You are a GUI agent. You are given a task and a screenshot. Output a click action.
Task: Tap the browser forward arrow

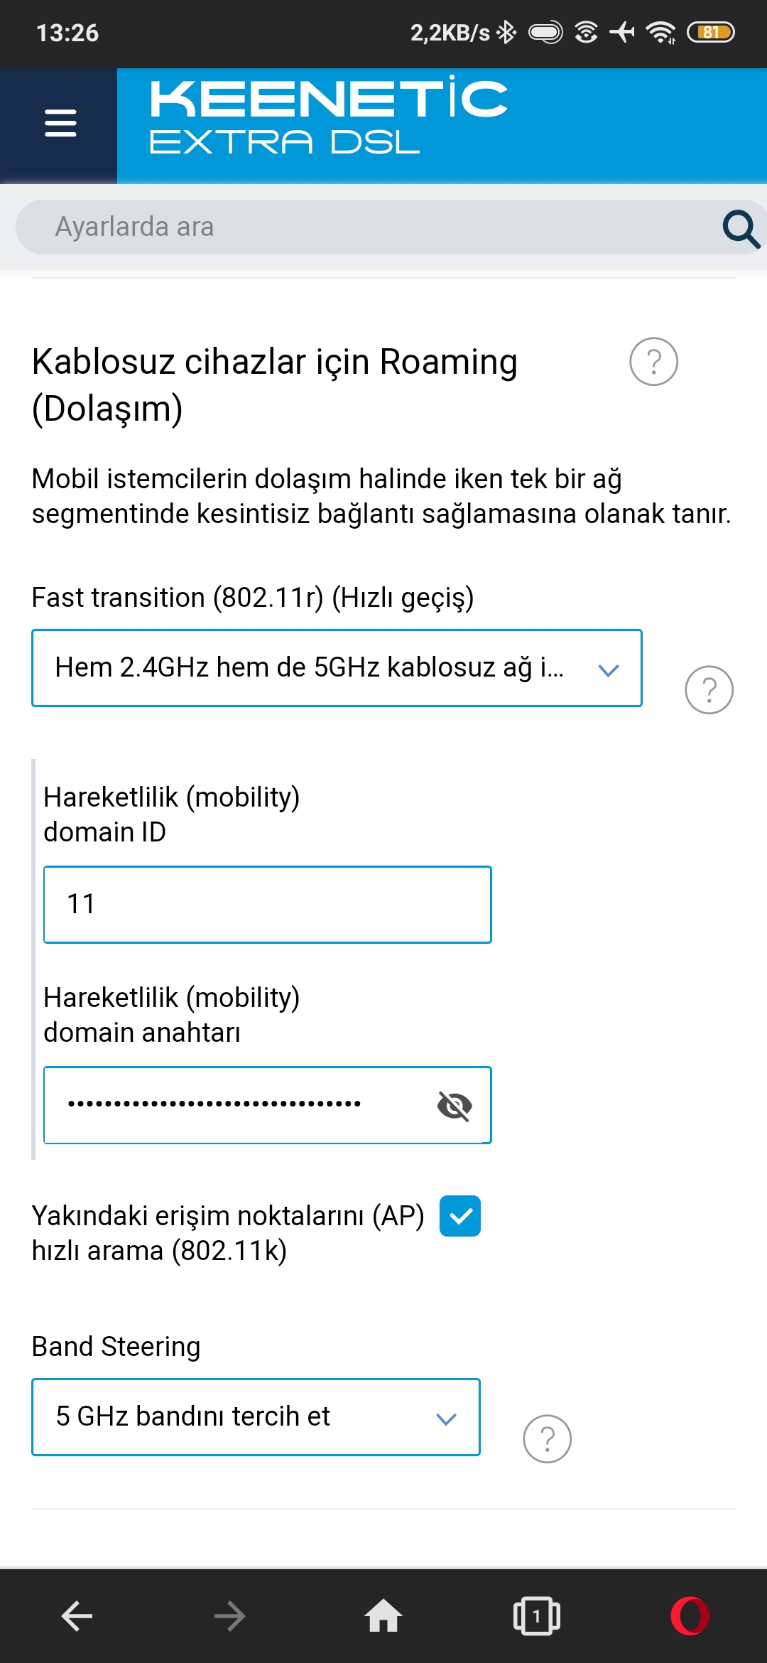tap(229, 1616)
